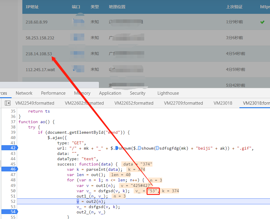Viewport: 270px width, 219px height.
Task: Switch to the Memory tab
Action: coord(82,93)
